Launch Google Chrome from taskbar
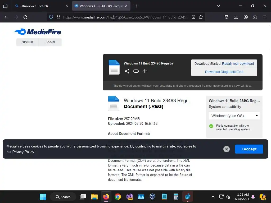This screenshot has height=203, width=271. pos(118,197)
